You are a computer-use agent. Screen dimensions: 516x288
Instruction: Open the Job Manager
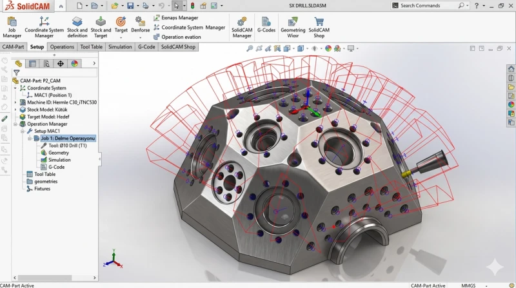click(x=12, y=27)
